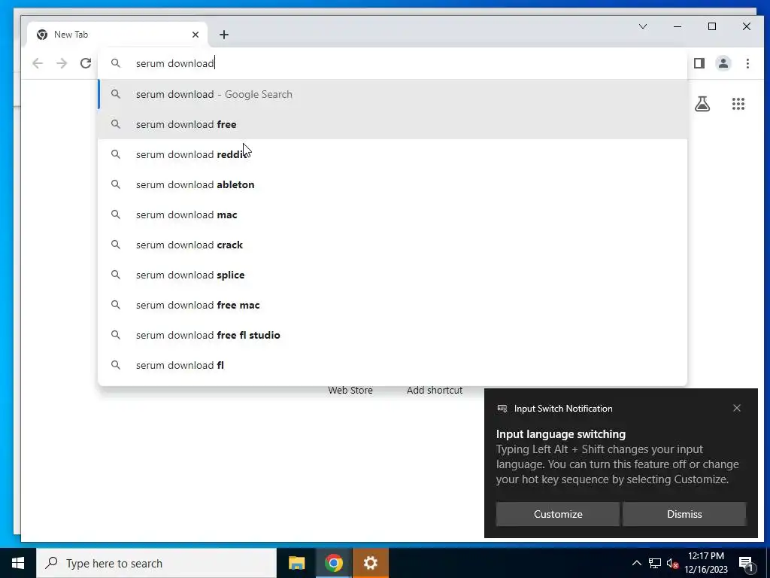Dismiss the input language notification
This screenshot has height=578, width=770.
coord(684,514)
